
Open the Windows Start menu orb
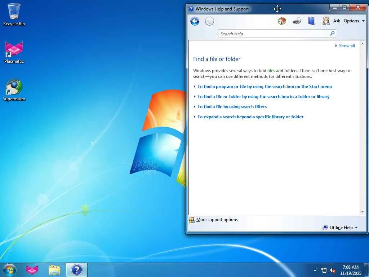[x=10, y=270]
